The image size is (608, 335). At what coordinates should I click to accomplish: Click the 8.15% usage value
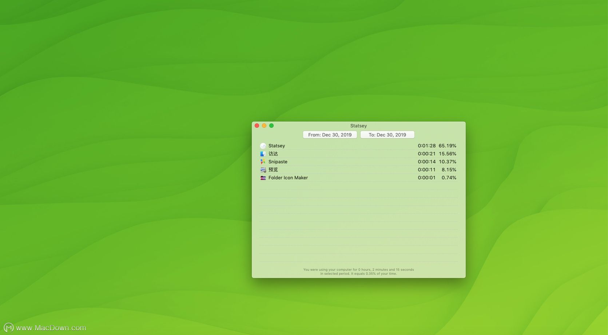click(449, 170)
